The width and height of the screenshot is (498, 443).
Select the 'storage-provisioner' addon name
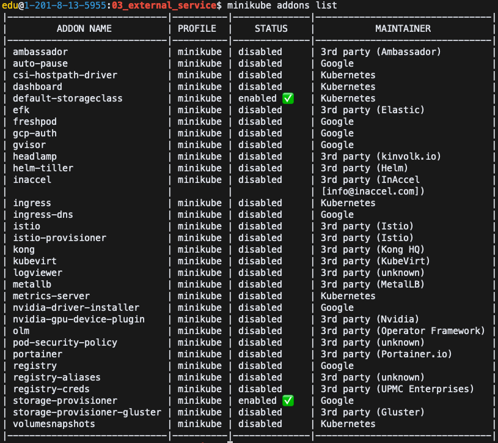coord(65,400)
